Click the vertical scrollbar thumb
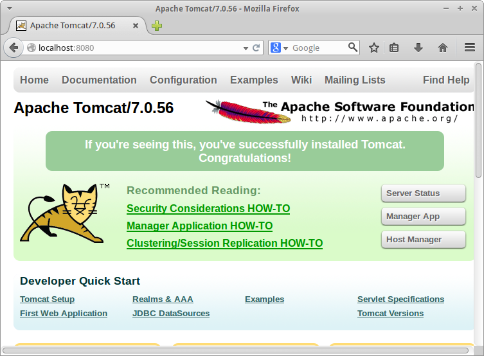The width and height of the screenshot is (484, 356). [x=478, y=120]
